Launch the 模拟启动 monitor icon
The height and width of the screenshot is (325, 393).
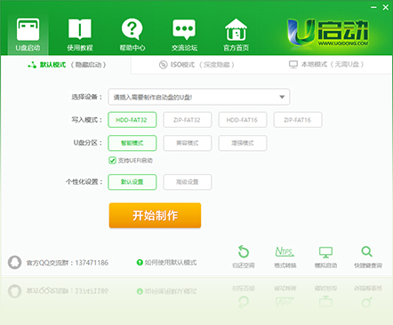(325, 252)
